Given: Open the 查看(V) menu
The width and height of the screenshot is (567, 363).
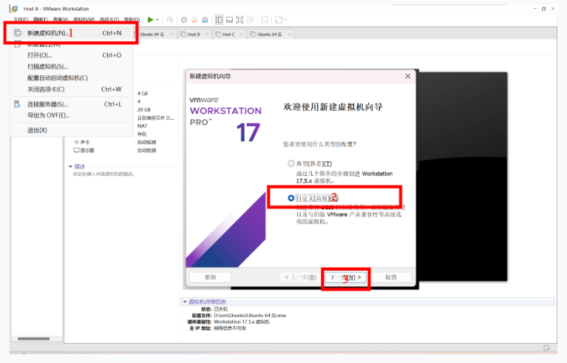Looking at the screenshot, I should pos(61,19).
